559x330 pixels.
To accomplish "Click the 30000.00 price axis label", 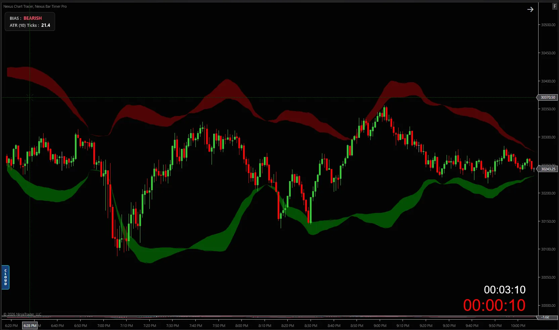I will pyautogui.click(x=548, y=306).
